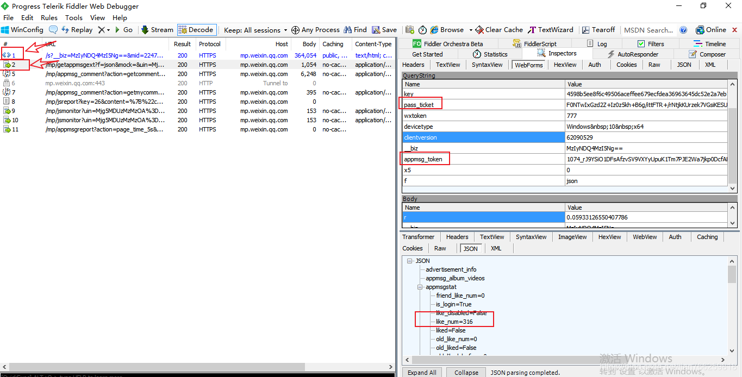Collapse the appmsgstat JSON node
This screenshot has width=742, height=377.
[x=420, y=287]
